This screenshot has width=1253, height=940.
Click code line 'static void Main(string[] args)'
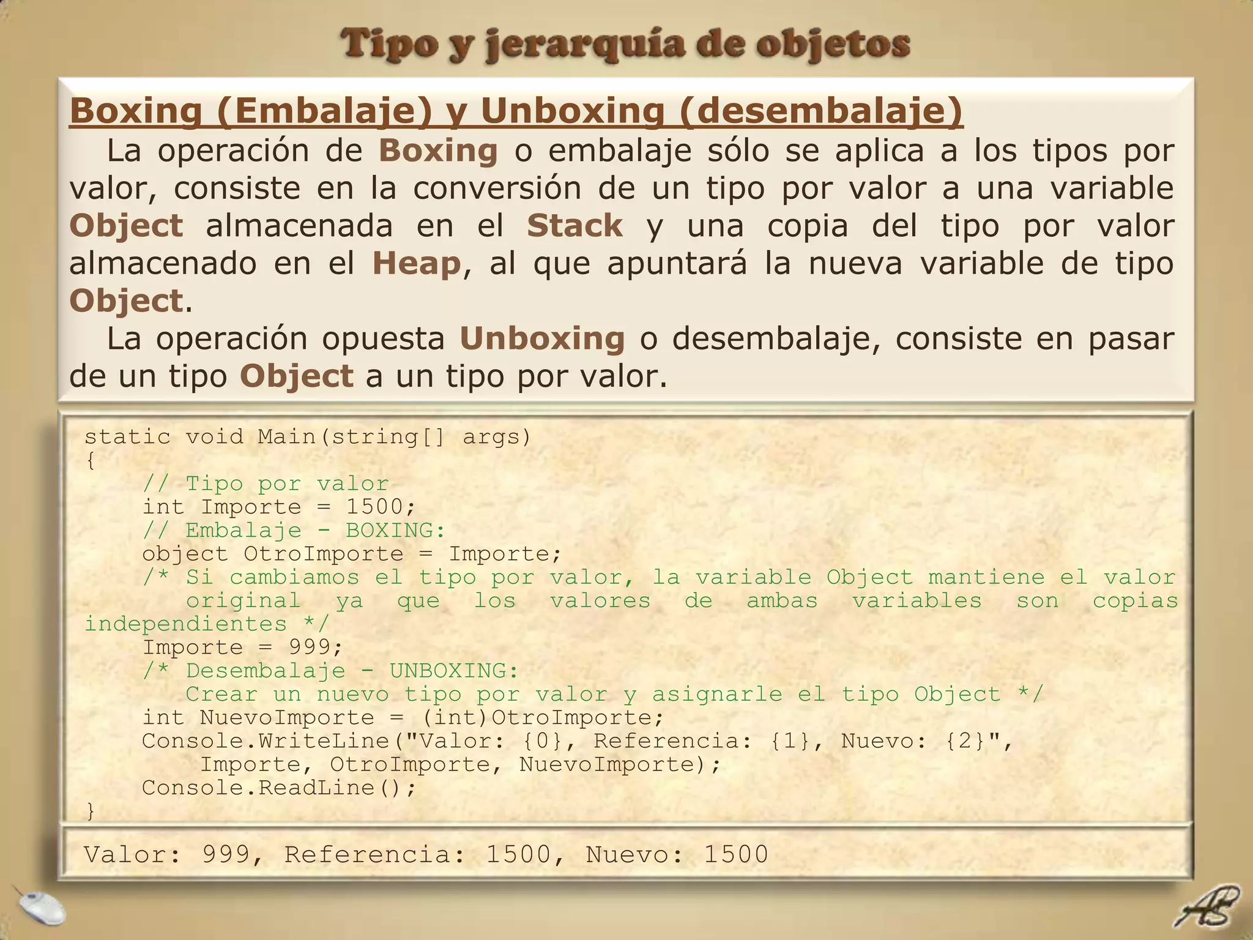click(308, 437)
